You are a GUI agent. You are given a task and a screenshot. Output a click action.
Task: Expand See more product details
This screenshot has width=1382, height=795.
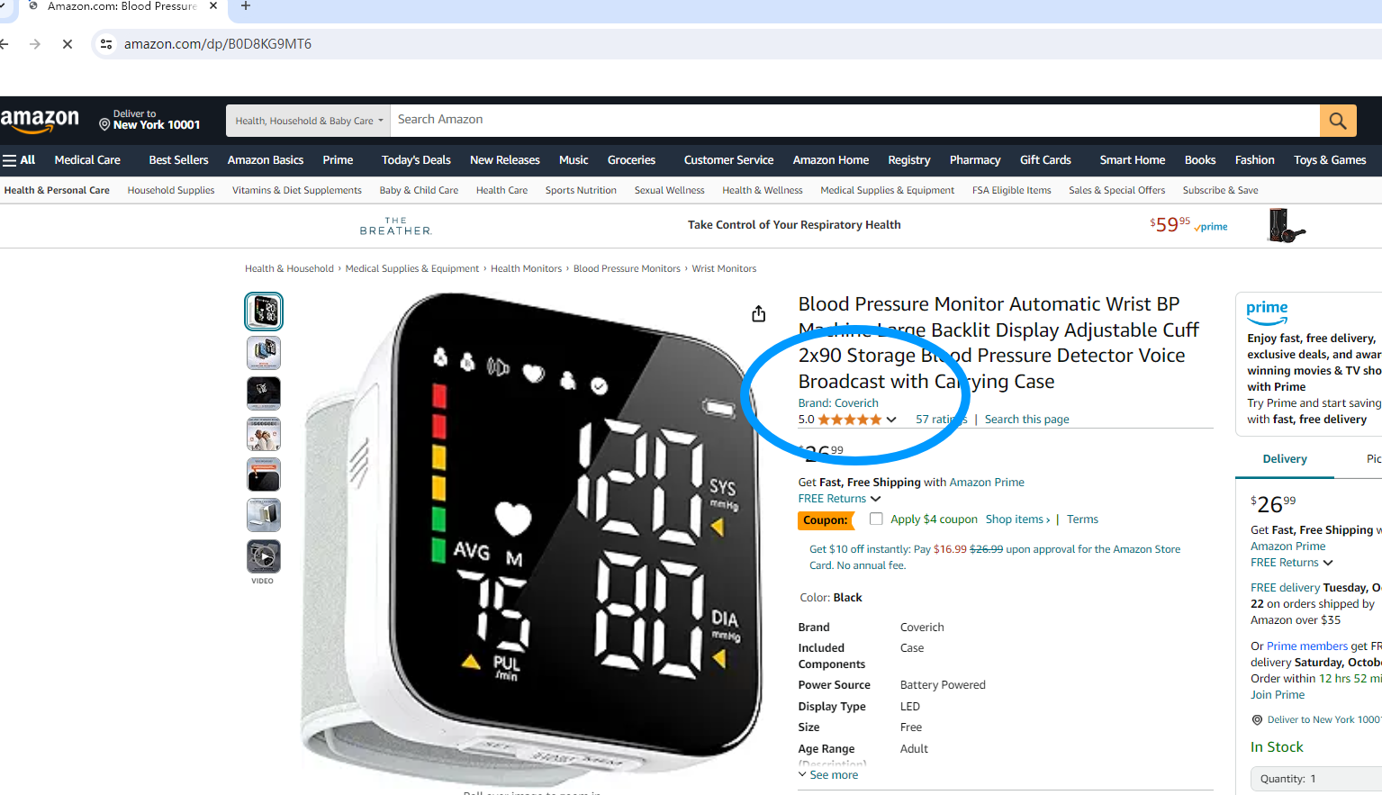(828, 775)
